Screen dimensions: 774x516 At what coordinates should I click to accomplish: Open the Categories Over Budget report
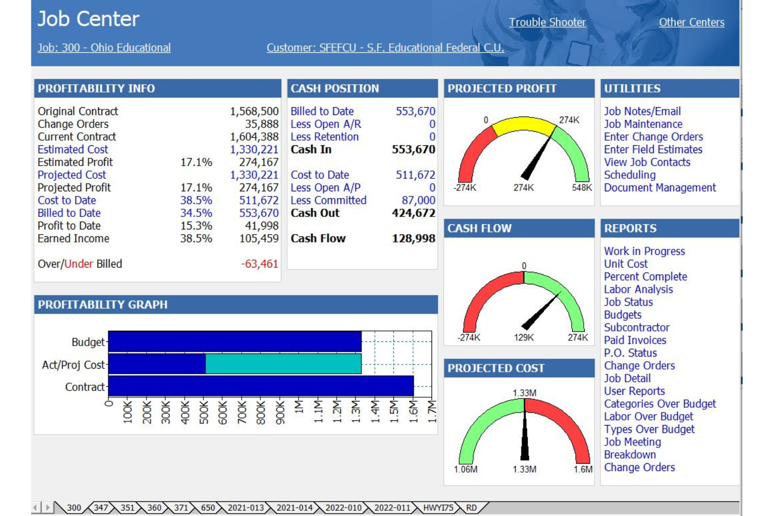660,404
